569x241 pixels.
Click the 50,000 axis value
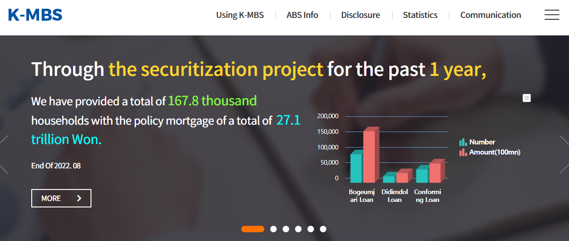(x=330, y=163)
